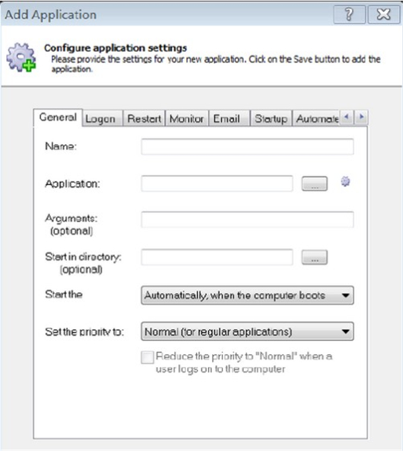
Task: Toggle Reduce the priority to Normal checkbox
Action: click(x=147, y=358)
